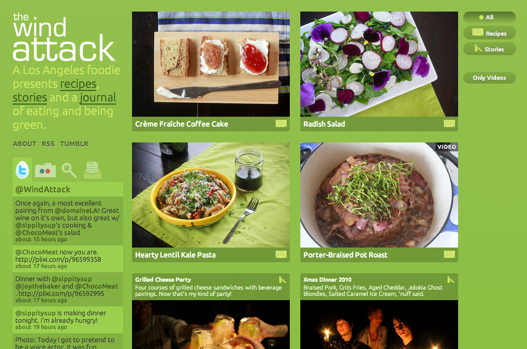Click recipe icon on Radish Salad caption
Viewport: 527px width, 349px height.
[x=449, y=124]
